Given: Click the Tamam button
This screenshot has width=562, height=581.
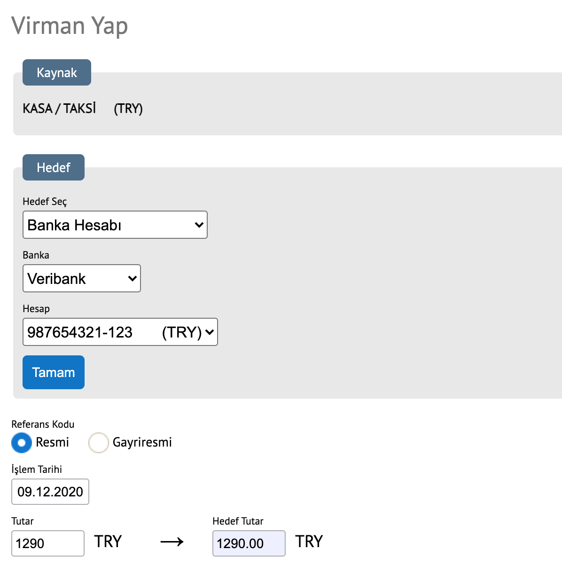Looking at the screenshot, I should (x=54, y=372).
